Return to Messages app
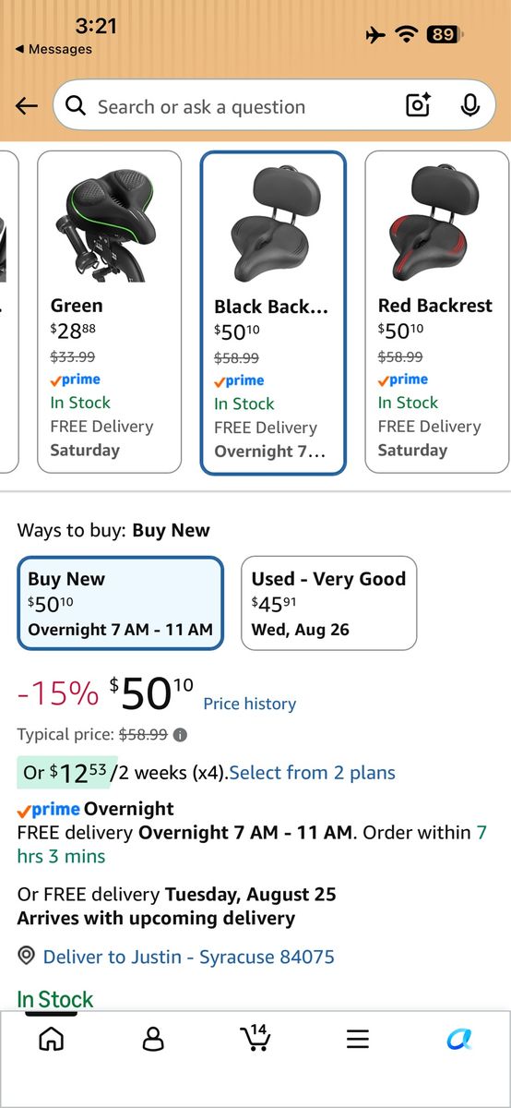511x1108 pixels. [x=53, y=49]
